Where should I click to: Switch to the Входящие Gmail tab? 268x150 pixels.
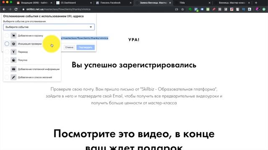pyautogui.click(x=34, y=3)
